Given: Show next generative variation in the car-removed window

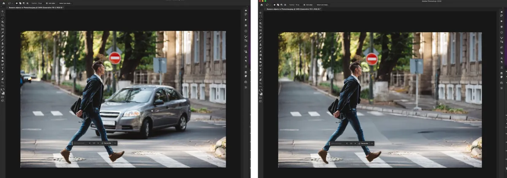Looking at the screenshot, I should 356,143.
